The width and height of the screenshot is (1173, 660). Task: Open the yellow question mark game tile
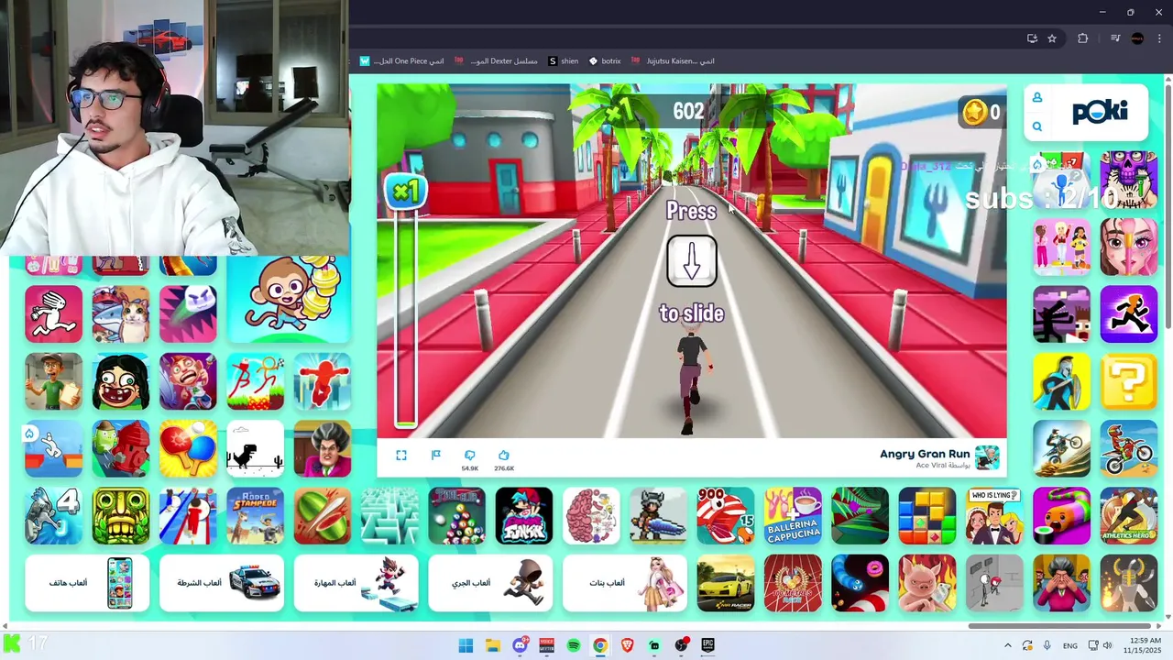click(1129, 381)
